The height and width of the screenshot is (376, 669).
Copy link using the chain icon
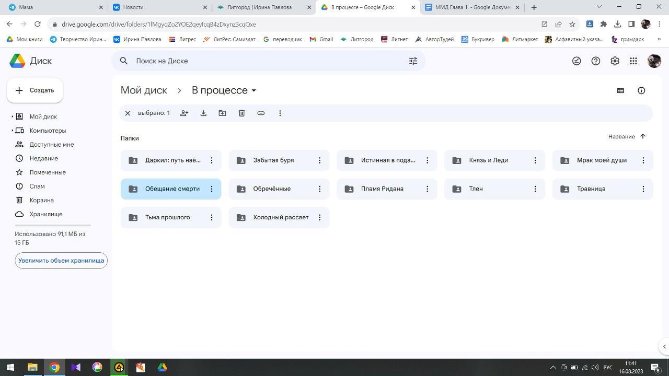261,113
